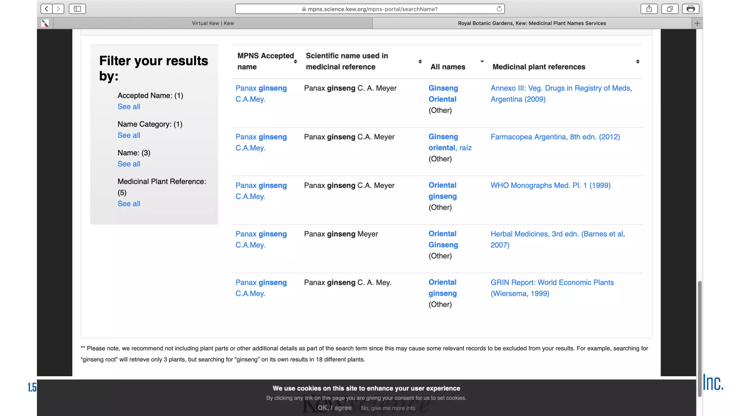Click the URL address field

click(372, 9)
